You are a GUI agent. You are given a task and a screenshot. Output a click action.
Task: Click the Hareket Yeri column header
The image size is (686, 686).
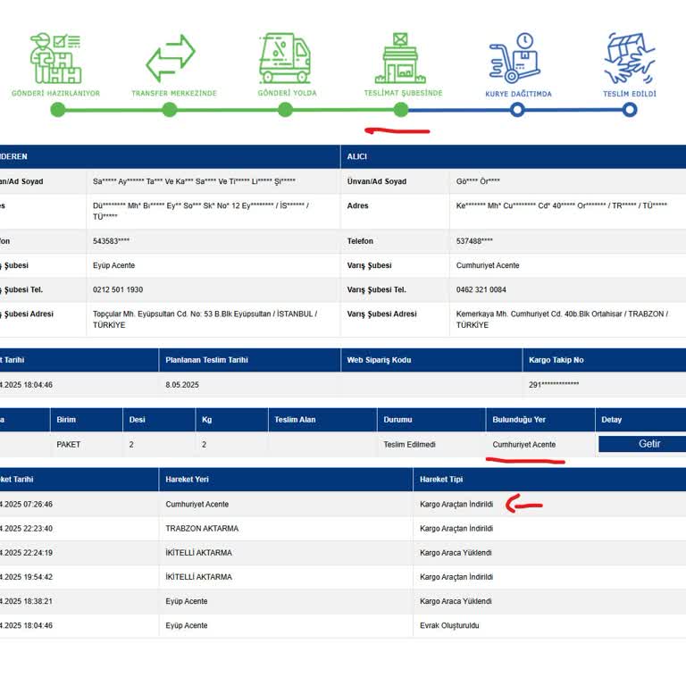(187, 480)
